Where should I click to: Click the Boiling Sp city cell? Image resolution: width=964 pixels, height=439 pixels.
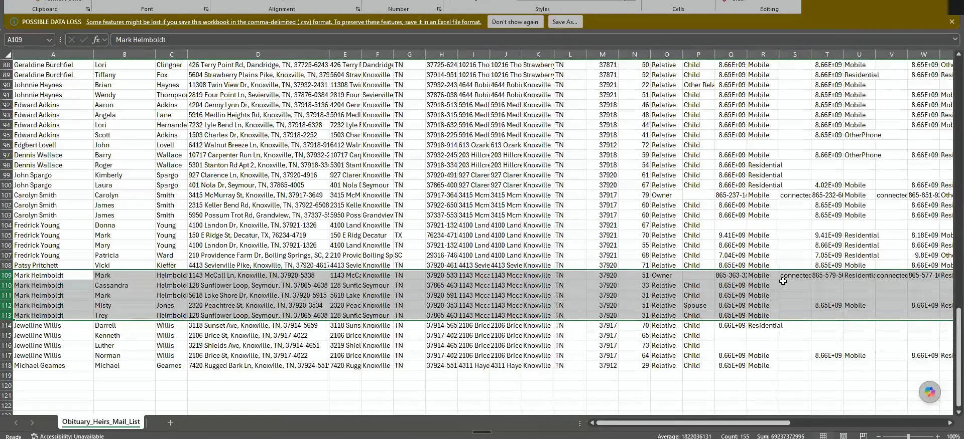pyautogui.click(x=377, y=255)
